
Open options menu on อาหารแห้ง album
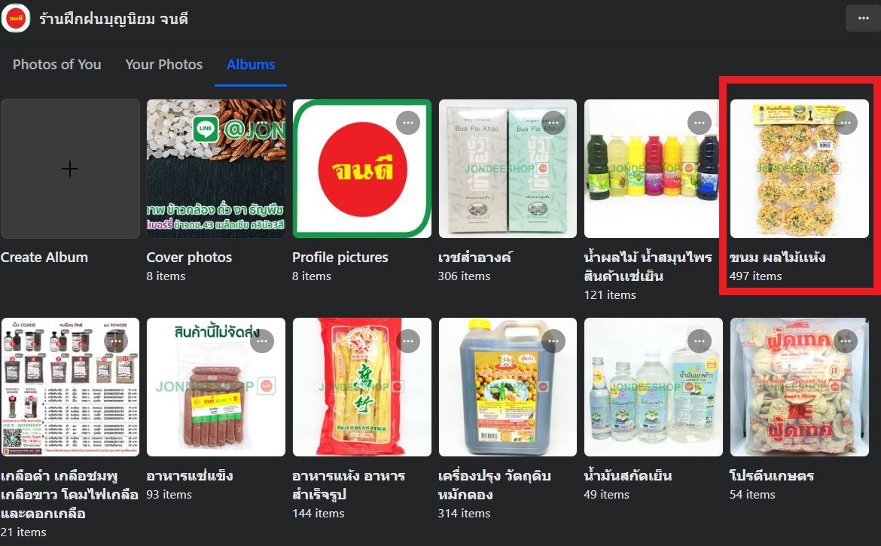tap(408, 341)
